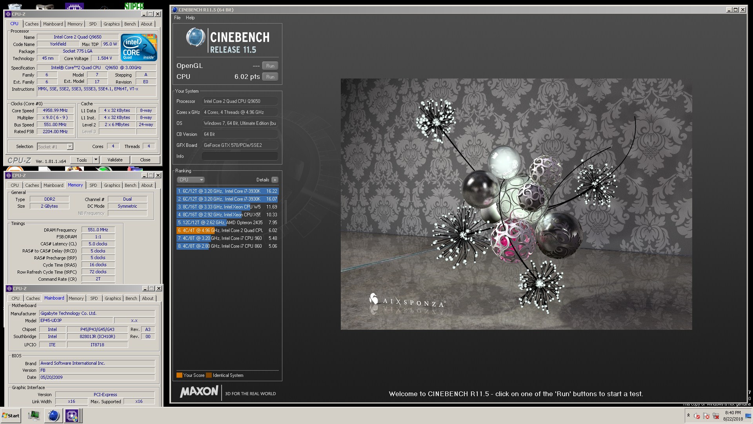Open the taskbar clock showing 8:40 PM

733,416
